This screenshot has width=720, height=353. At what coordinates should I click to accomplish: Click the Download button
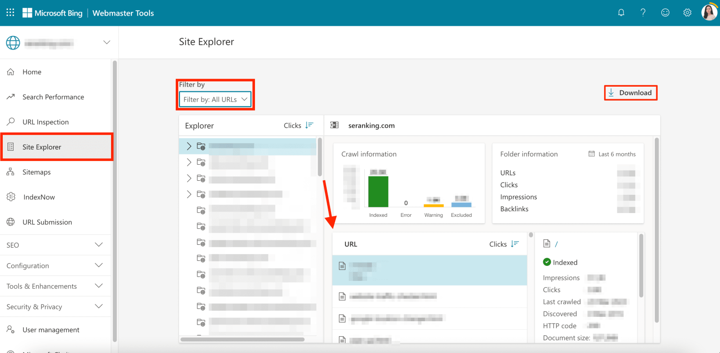[x=630, y=93]
